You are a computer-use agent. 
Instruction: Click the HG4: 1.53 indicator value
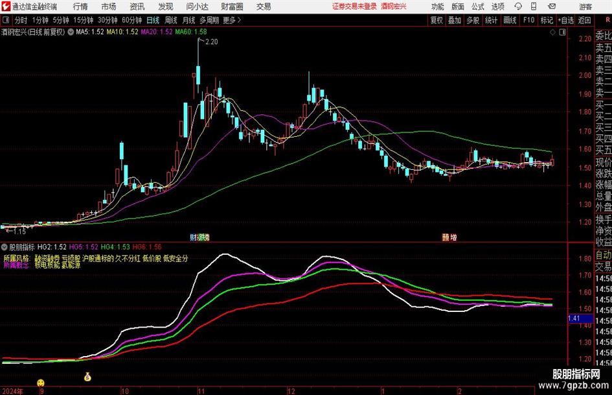(x=115, y=246)
